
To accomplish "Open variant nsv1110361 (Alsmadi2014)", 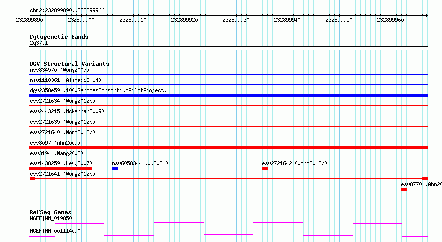I will [66, 80].
